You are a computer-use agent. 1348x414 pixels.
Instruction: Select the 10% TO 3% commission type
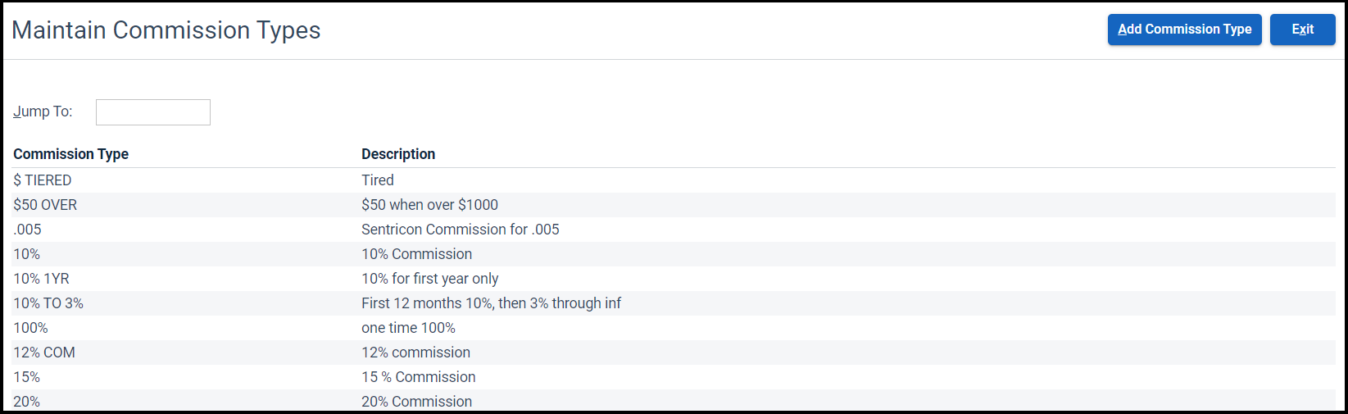[48, 303]
